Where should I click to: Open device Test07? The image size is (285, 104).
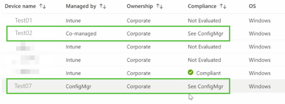[23, 86]
